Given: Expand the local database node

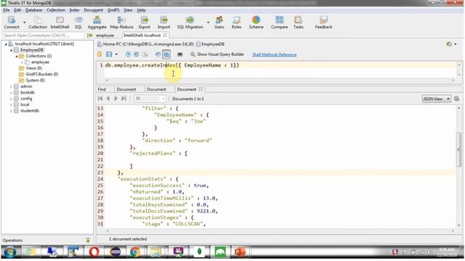Looking at the screenshot, I should click(x=12, y=104).
